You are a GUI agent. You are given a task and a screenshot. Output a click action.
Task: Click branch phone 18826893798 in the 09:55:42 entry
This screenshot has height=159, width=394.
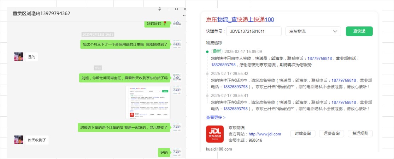235,87
